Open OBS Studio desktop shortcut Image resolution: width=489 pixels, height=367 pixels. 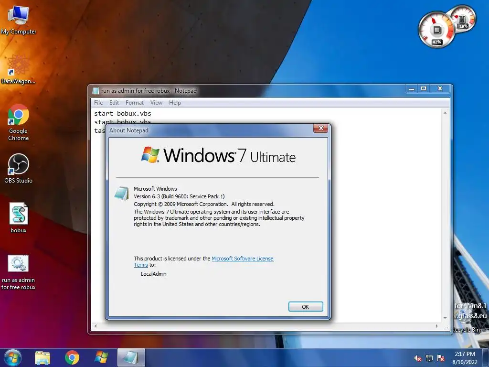(18, 169)
